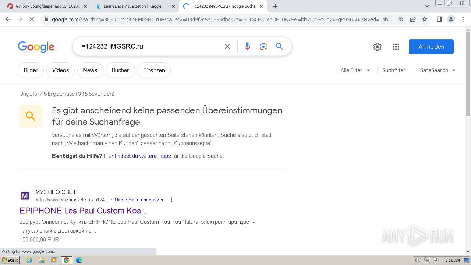
Task: Focus the browser address bar URL
Action: coord(222,19)
